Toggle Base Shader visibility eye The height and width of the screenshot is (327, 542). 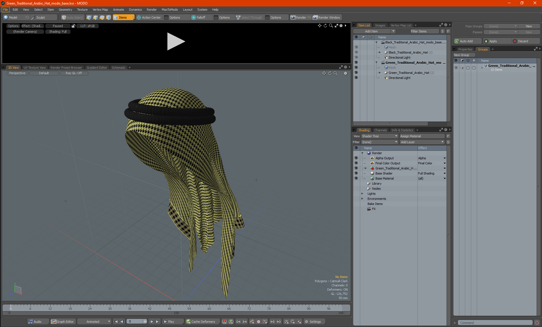(356, 173)
